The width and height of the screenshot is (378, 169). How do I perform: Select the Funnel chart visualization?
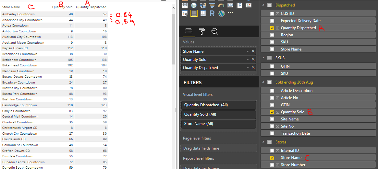pos(212,5)
